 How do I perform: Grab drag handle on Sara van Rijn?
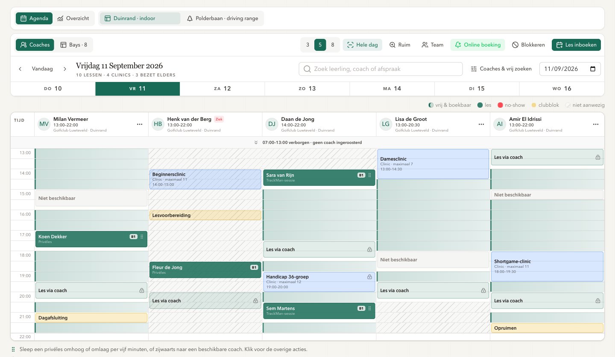pos(370,175)
